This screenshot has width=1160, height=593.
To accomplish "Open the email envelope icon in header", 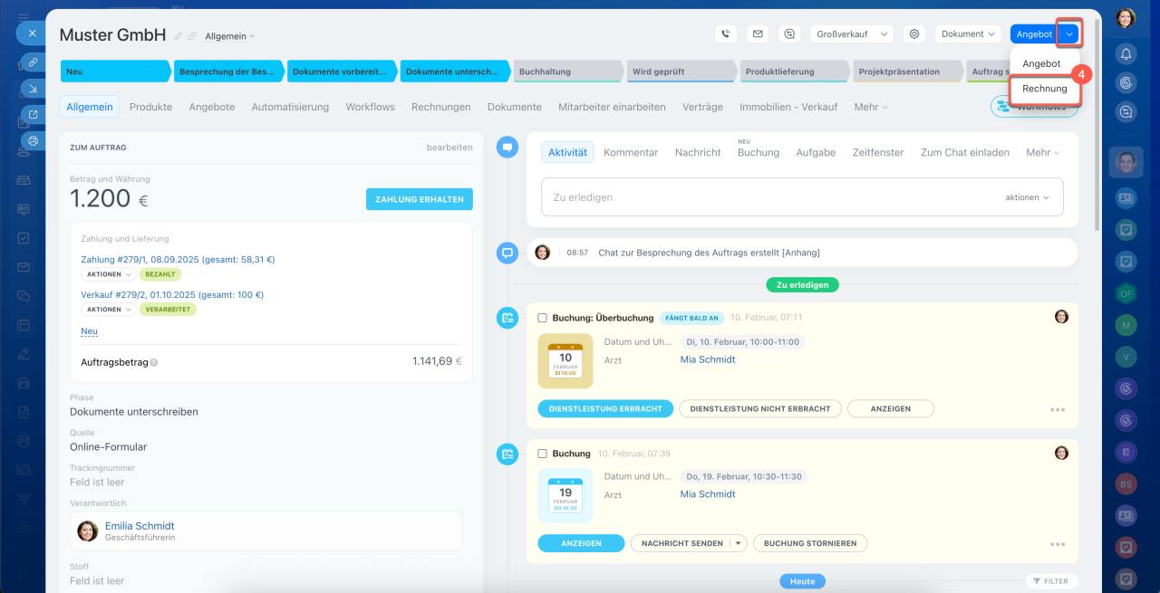I will 758,33.
